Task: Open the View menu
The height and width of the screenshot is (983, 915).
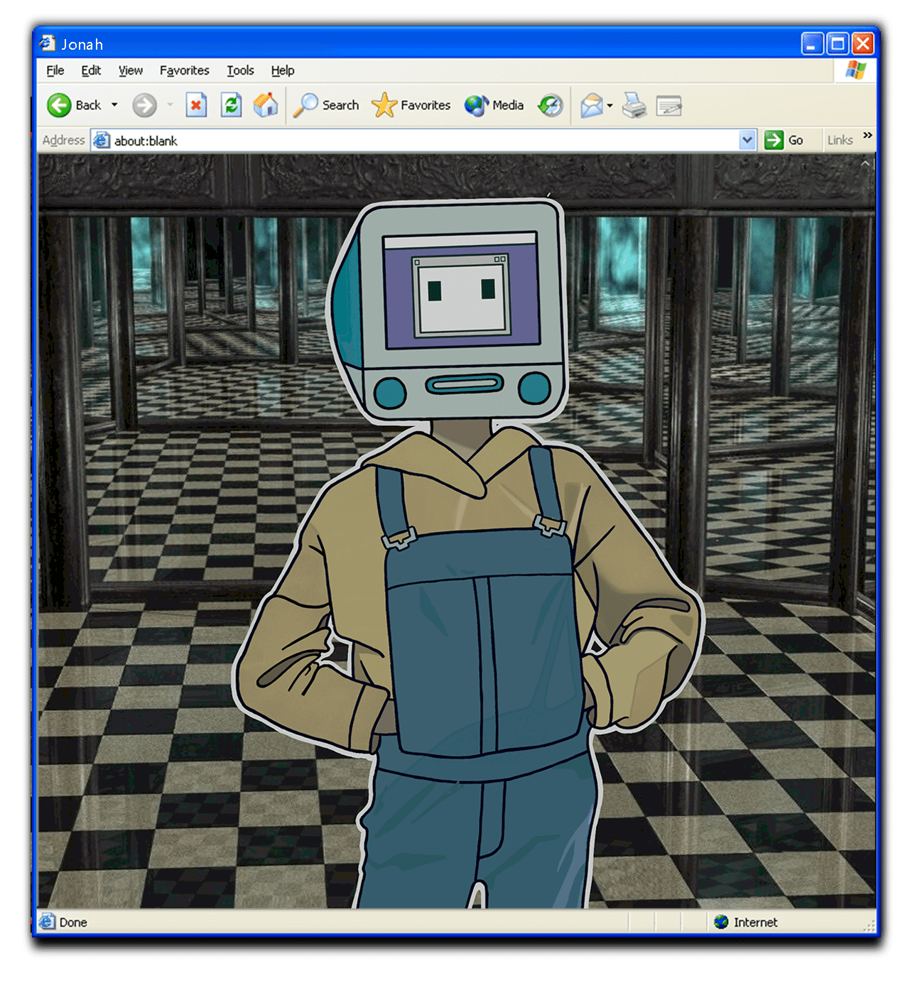Action: 131,70
